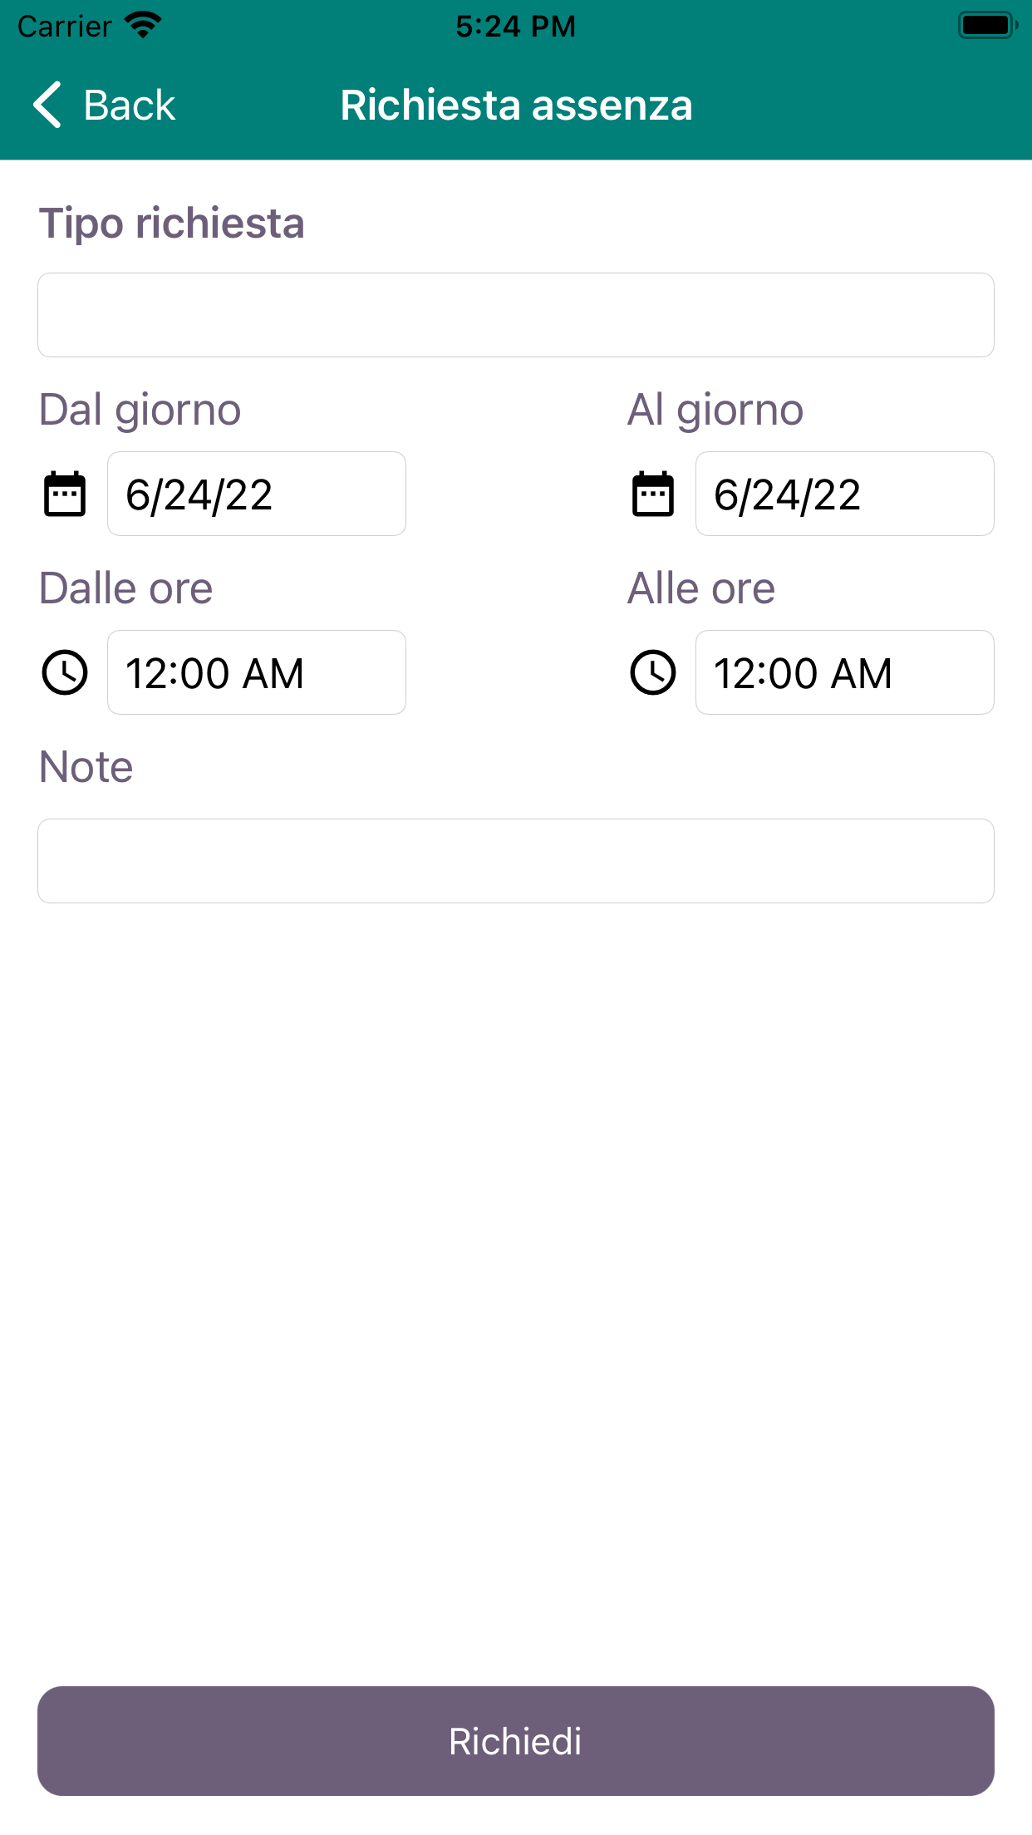Tap the Wi-Fi icon in status bar

tap(144, 26)
